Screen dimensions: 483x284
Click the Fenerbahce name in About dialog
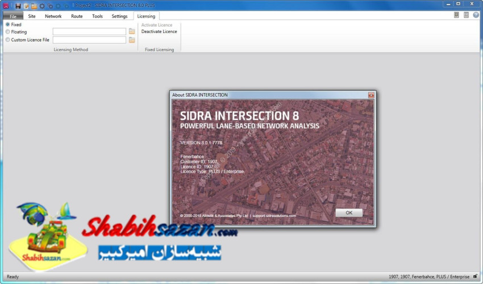(192, 156)
